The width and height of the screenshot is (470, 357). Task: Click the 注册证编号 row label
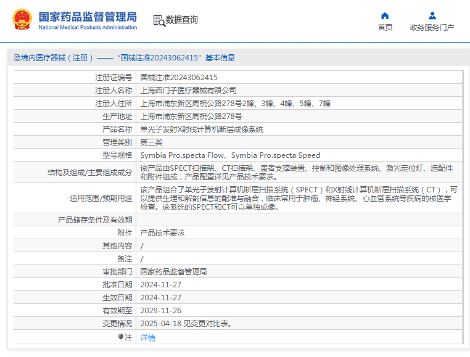(113, 77)
